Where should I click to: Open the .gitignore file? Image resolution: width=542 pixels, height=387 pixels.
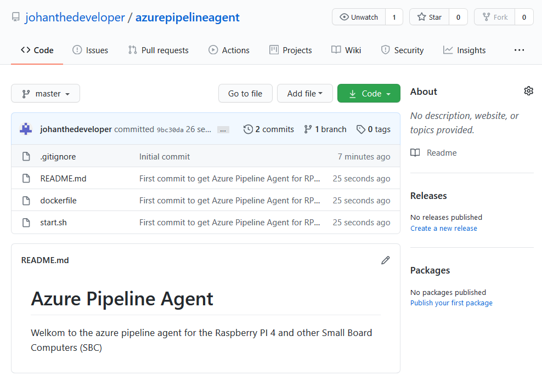58,157
